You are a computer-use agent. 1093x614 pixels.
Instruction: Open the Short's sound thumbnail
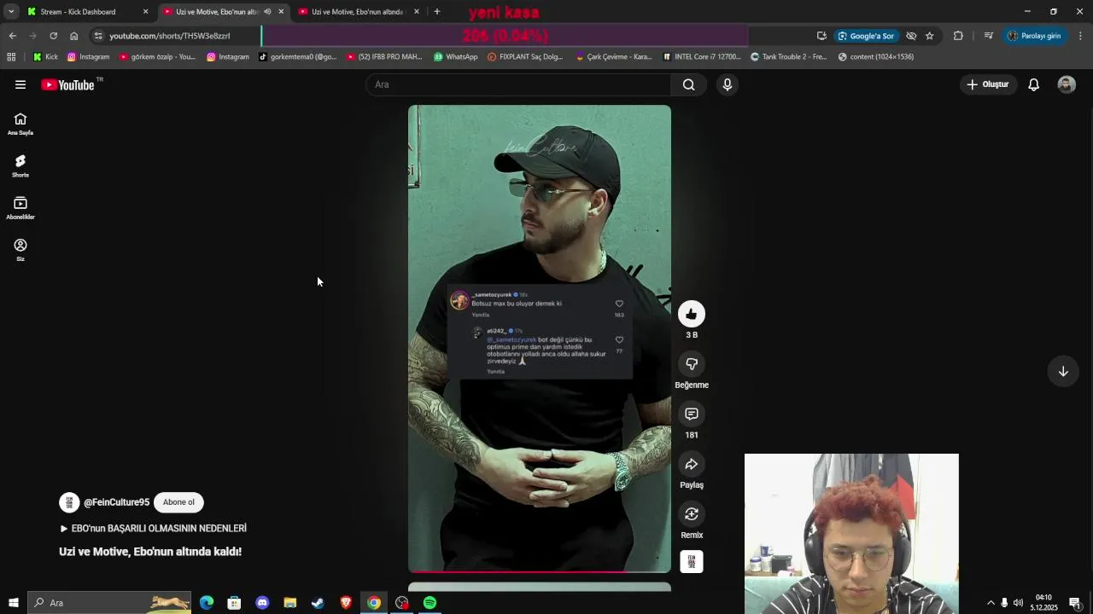point(692,561)
